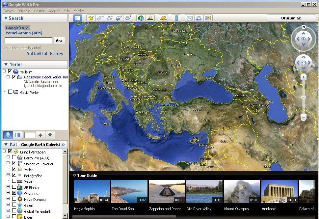The width and height of the screenshot is (319, 219).
Task: Expand the Okyanus layer node
Action: point(8,192)
